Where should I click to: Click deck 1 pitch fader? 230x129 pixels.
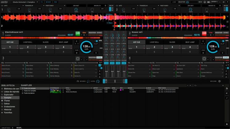pyautogui.click(x=101, y=48)
